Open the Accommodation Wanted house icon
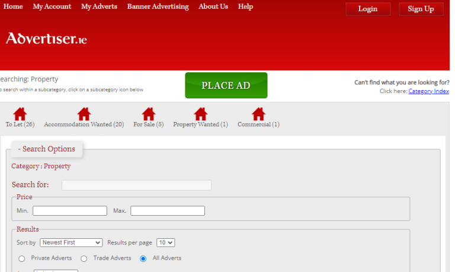The width and height of the screenshot is (455, 272). point(84,114)
